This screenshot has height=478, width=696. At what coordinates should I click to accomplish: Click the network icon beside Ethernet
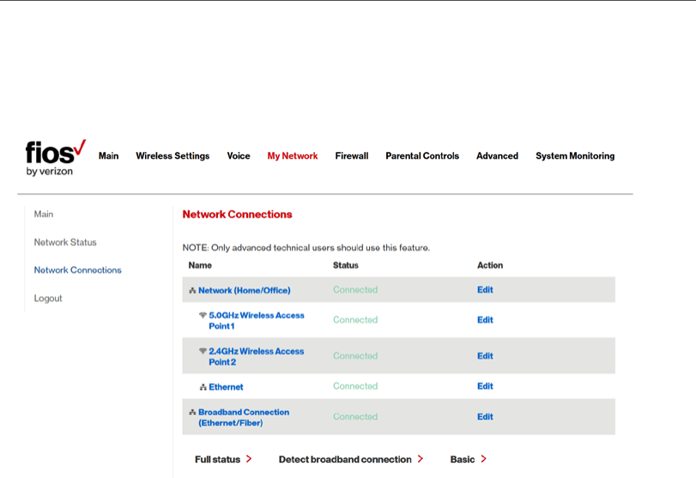pos(203,387)
